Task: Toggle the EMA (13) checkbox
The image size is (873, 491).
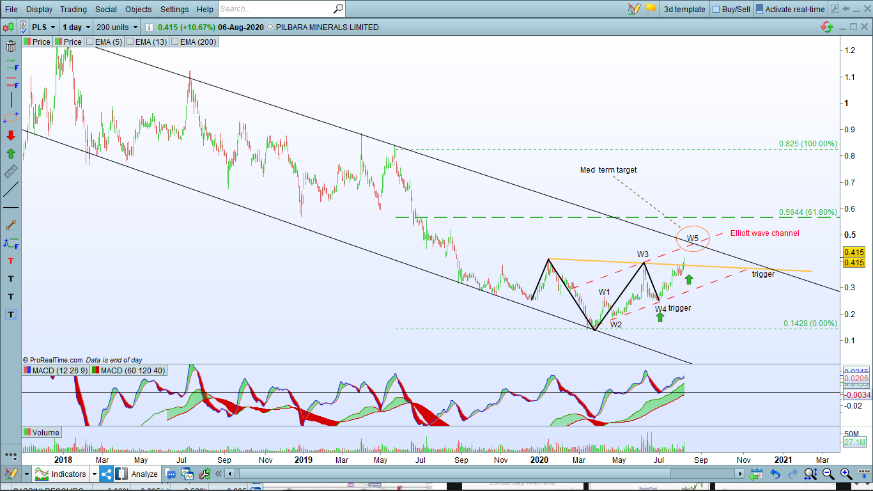Action: pyautogui.click(x=130, y=42)
